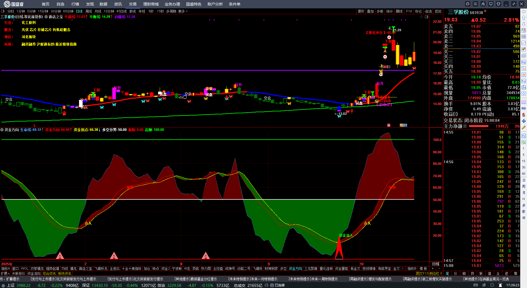Toggle the side panel icon above price axis
This screenshot has width=527, height=288.
point(427,17)
